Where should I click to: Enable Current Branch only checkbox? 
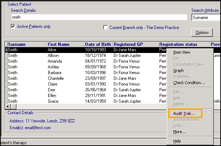point(105,28)
